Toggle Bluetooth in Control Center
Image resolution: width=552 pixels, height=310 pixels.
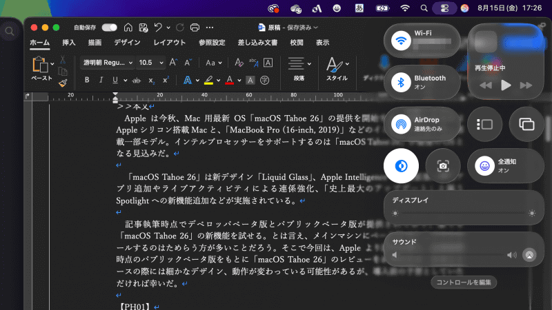(x=401, y=82)
